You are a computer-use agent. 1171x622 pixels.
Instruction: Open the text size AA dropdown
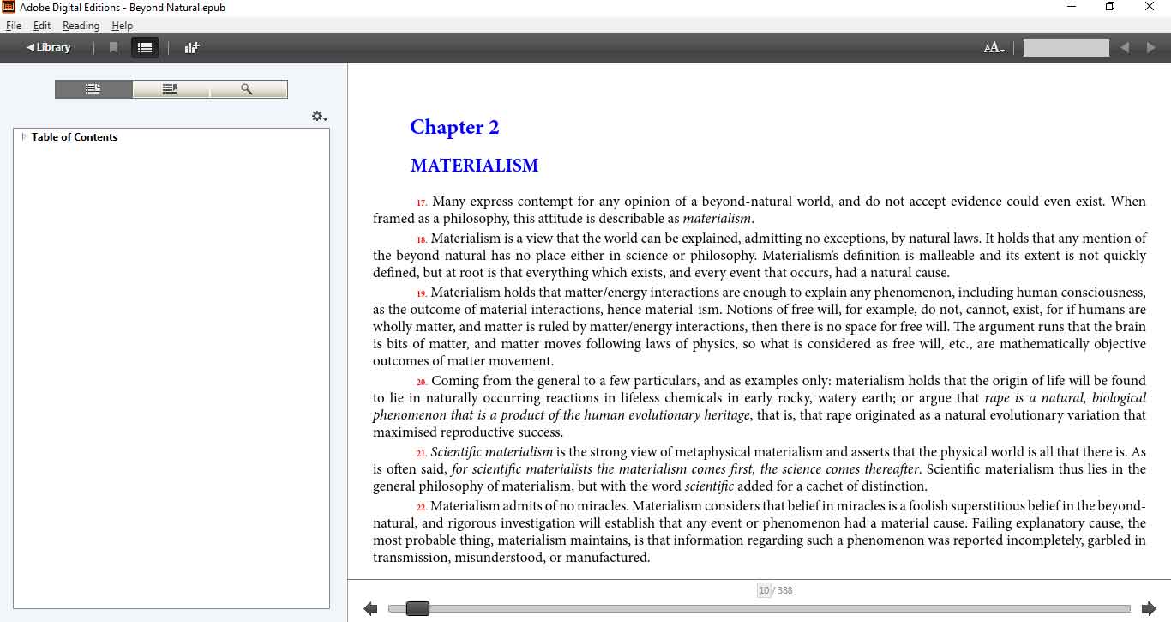994,48
